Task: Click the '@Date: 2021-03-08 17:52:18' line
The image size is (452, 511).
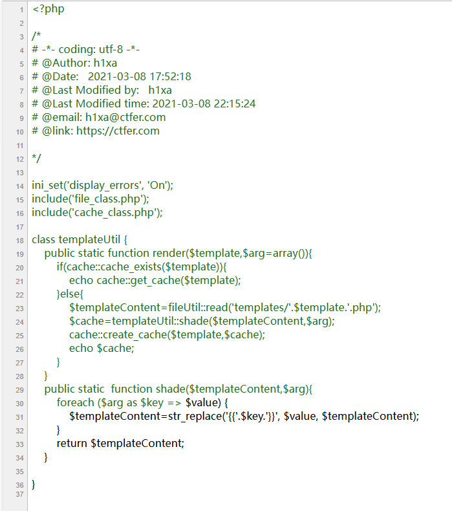Action: tap(111, 76)
